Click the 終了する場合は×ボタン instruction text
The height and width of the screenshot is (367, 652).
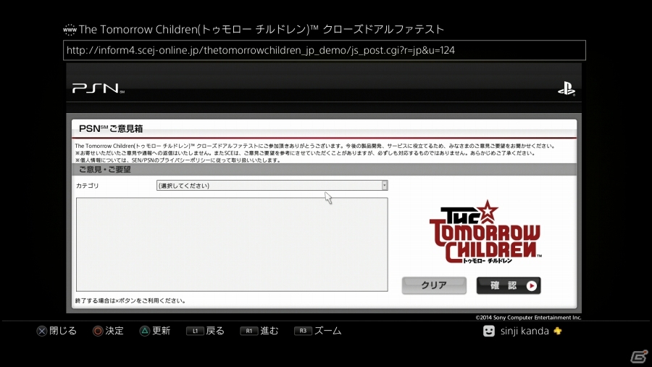[x=130, y=300]
